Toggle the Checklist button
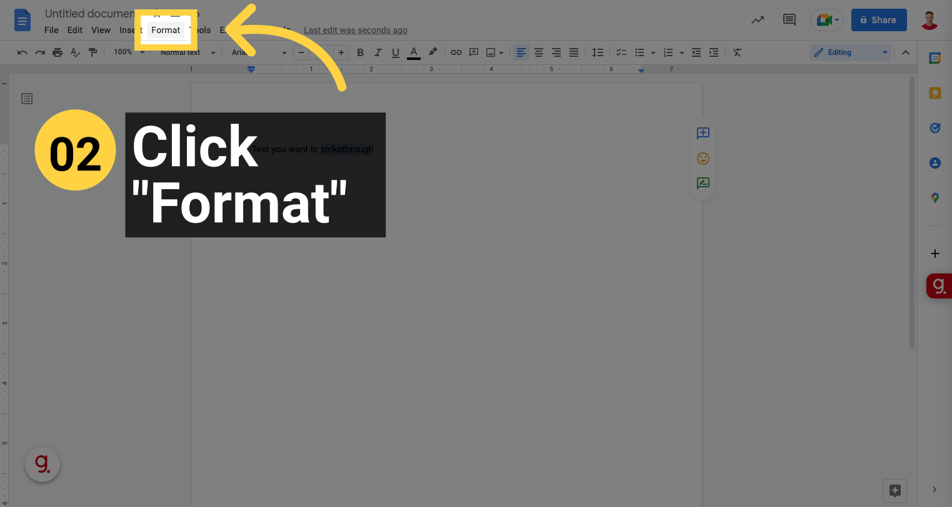This screenshot has height=507, width=952. 621,52
